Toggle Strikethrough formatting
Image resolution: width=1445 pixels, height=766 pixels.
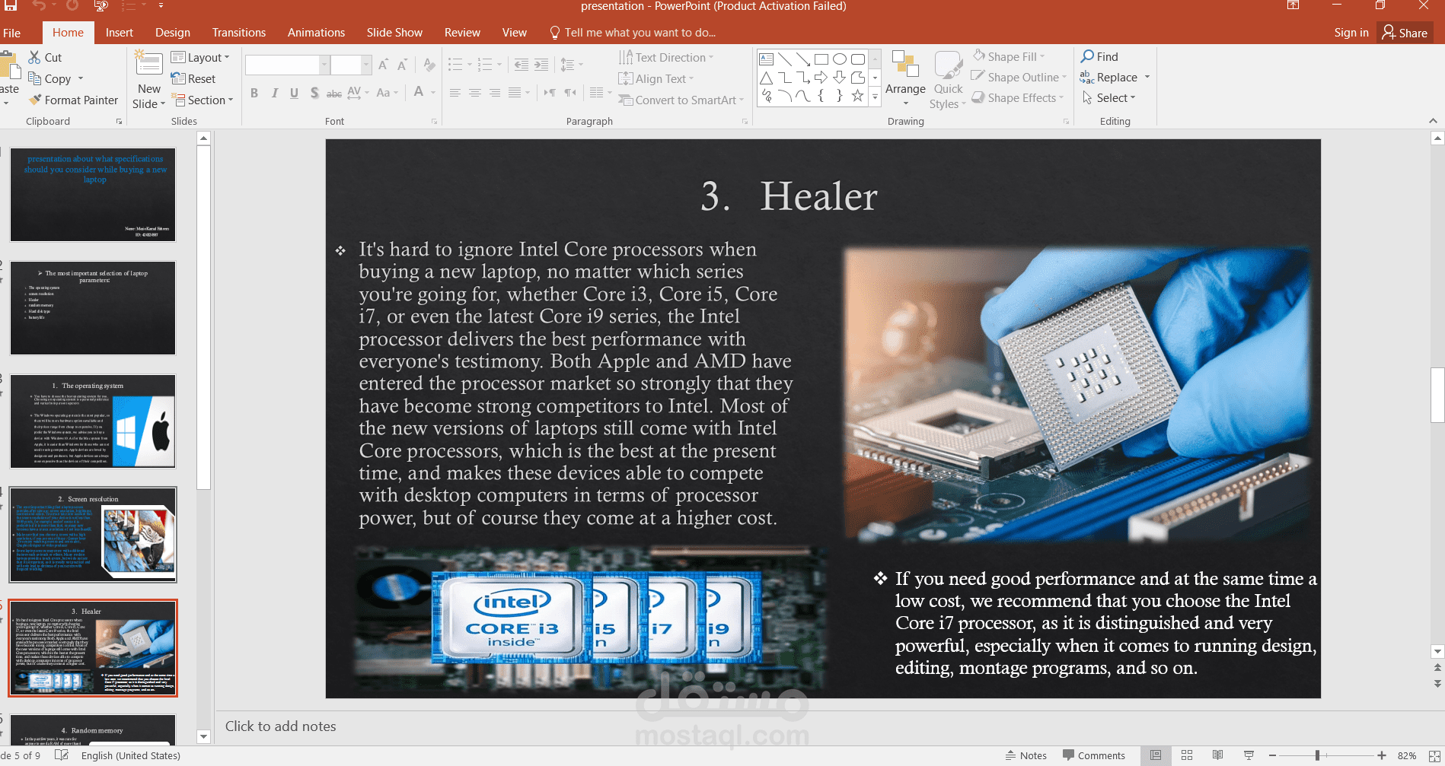coord(334,93)
